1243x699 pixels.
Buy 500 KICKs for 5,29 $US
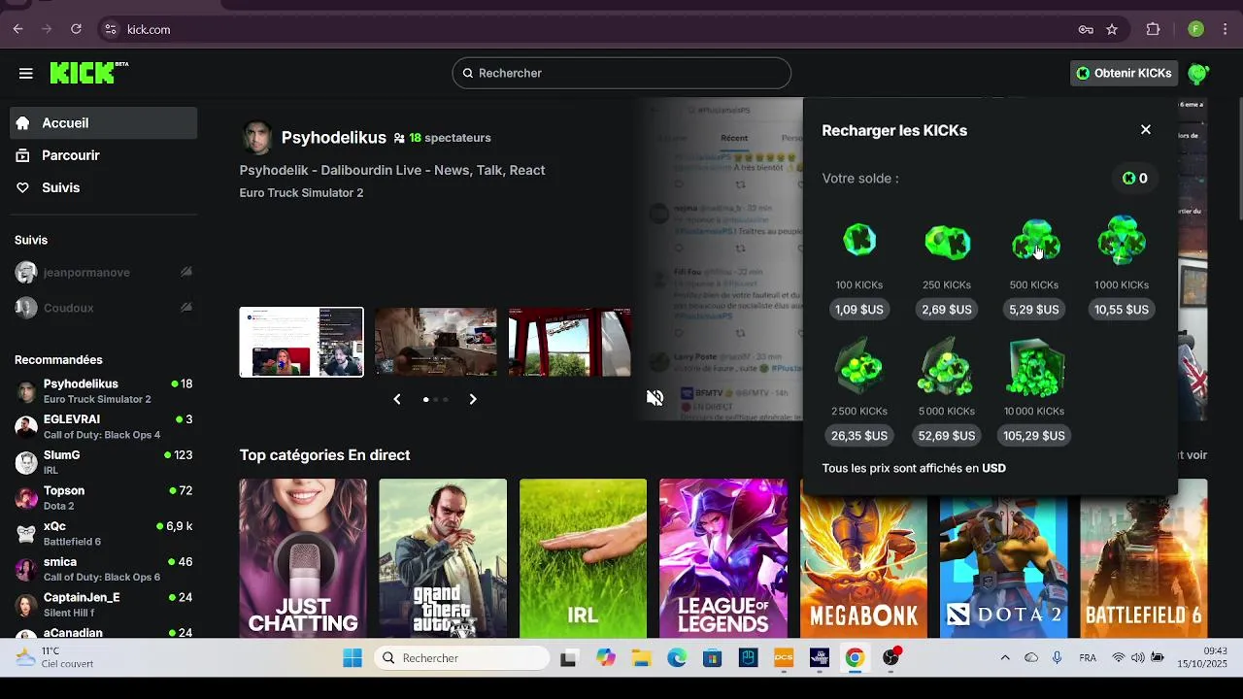(1034, 310)
